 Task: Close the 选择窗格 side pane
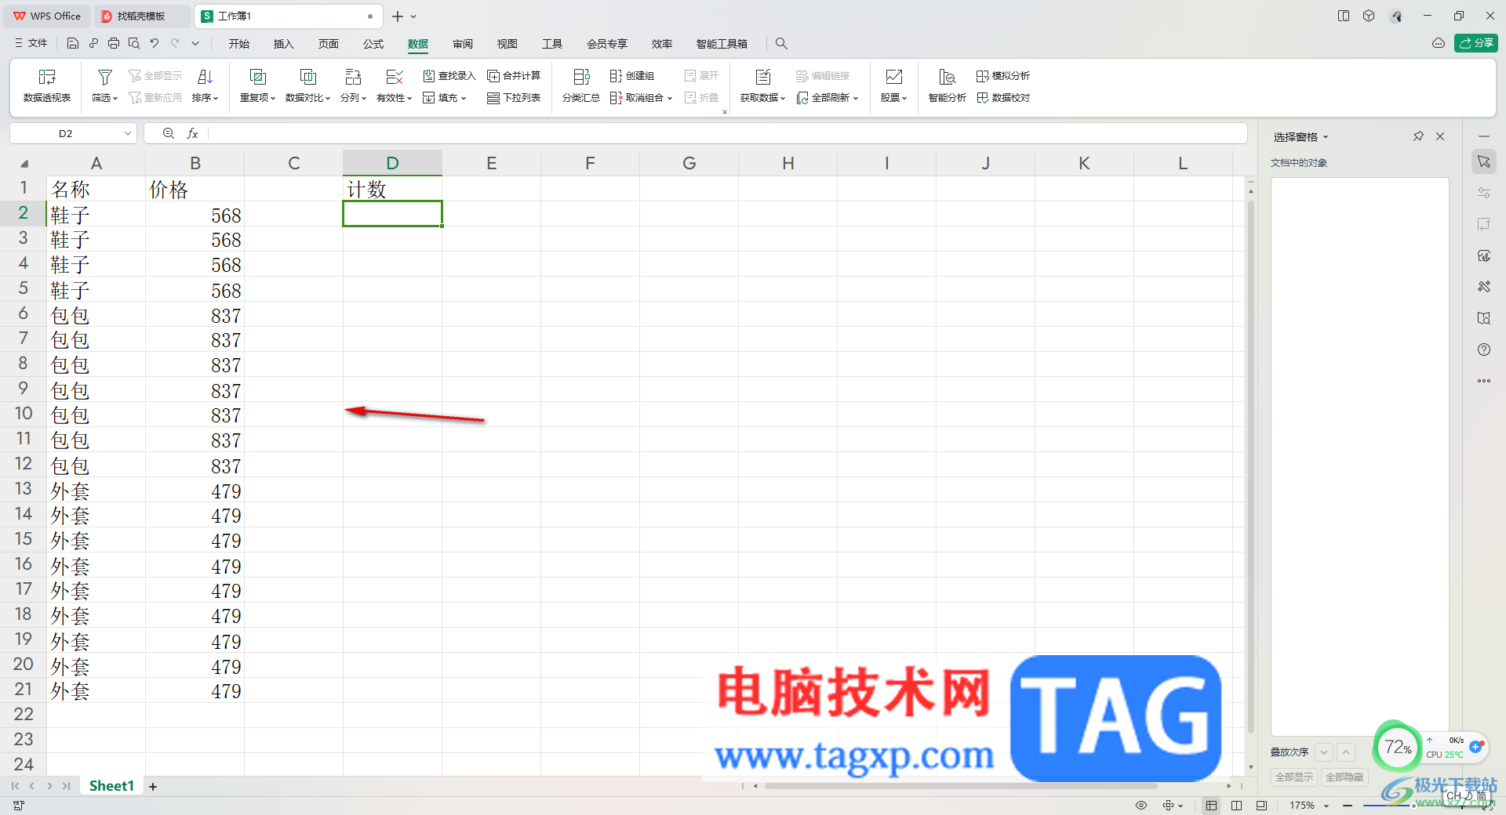coord(1440,136)
